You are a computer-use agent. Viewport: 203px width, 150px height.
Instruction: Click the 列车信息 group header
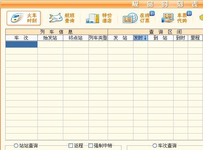tap(57, 32)
